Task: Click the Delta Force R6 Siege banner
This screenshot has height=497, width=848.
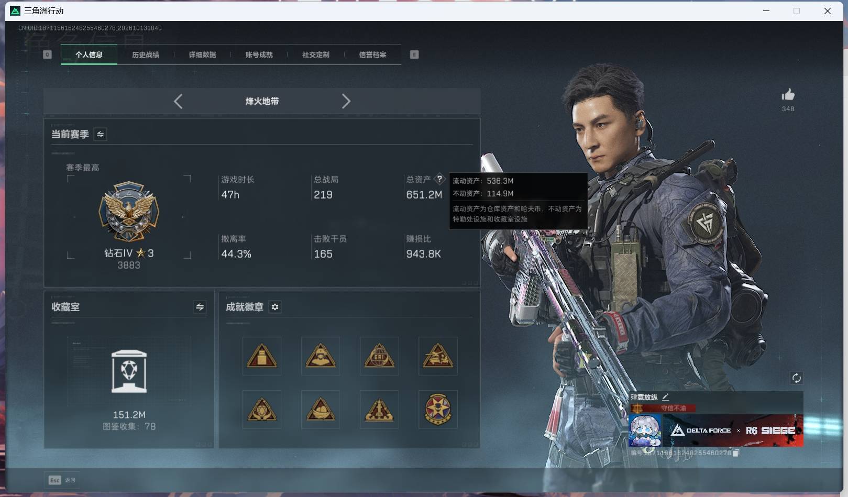Action: tap(733, 430)
